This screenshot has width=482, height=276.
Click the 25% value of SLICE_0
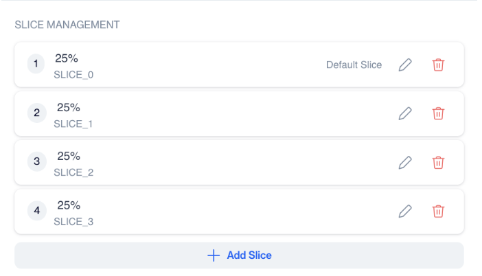coord(67,58)
